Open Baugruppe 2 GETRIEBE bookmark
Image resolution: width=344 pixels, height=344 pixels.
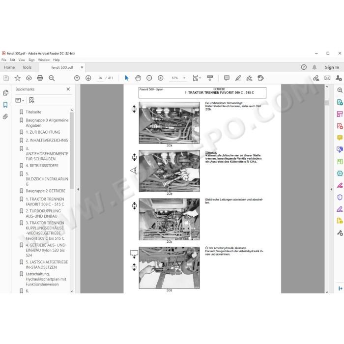(45, 191)
